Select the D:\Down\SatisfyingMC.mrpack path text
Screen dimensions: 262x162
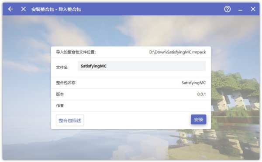pos(177,52)
